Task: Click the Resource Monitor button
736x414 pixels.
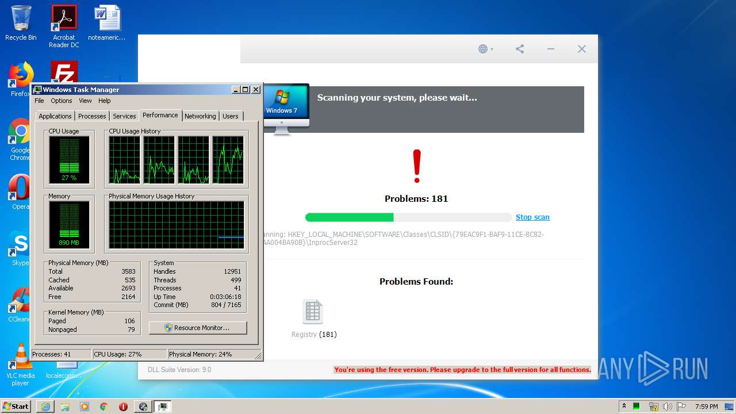Action: [198, 328]
